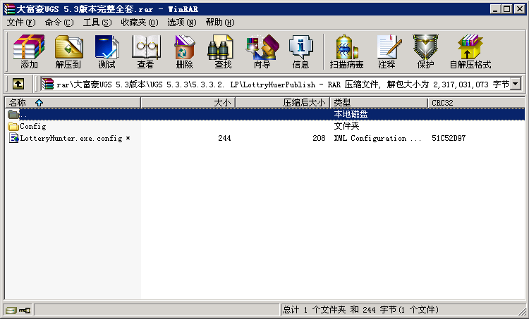Viewport: 529px width, 319px height.
Task: Open the 选项 (Options) menu
Action: tap(182, 23)
